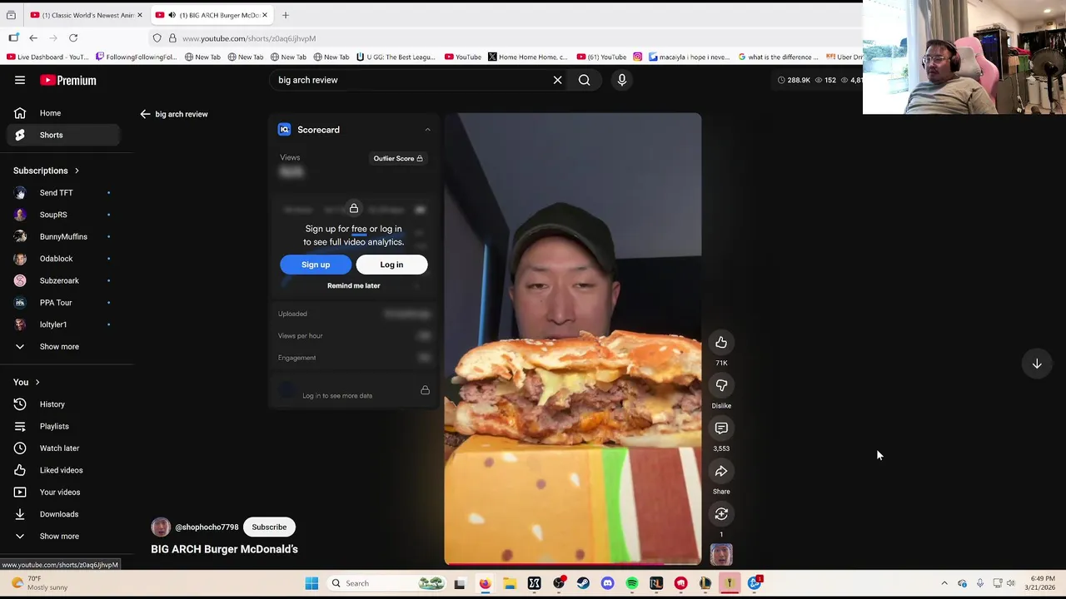Dislike the Short with thumbs down
The height and width of the screenshot is (599, 1066).
click(721, 385)
